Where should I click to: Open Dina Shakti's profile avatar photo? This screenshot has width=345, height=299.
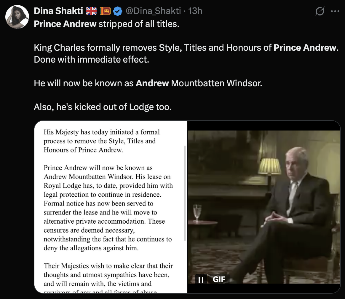click(17, 17)
